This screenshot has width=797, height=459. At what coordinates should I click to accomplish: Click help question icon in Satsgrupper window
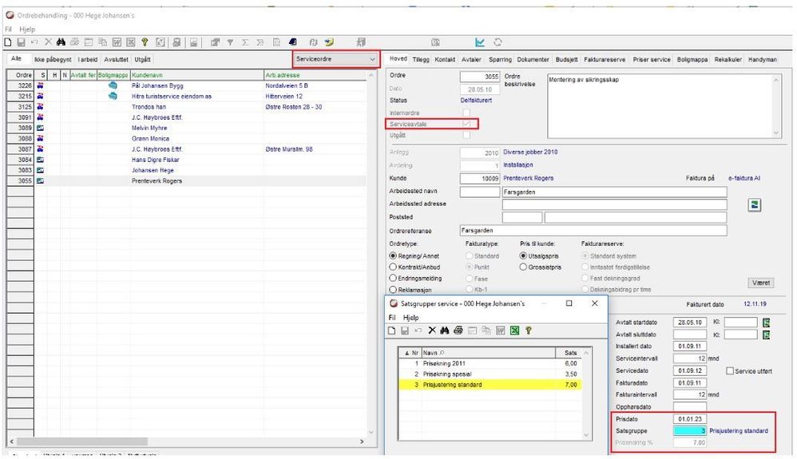click(x=529, y=330)
